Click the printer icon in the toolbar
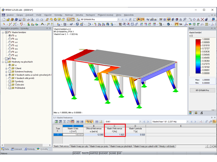Image resolution: width=217 pixels, height=162 pixels. [x=28, y=20]
